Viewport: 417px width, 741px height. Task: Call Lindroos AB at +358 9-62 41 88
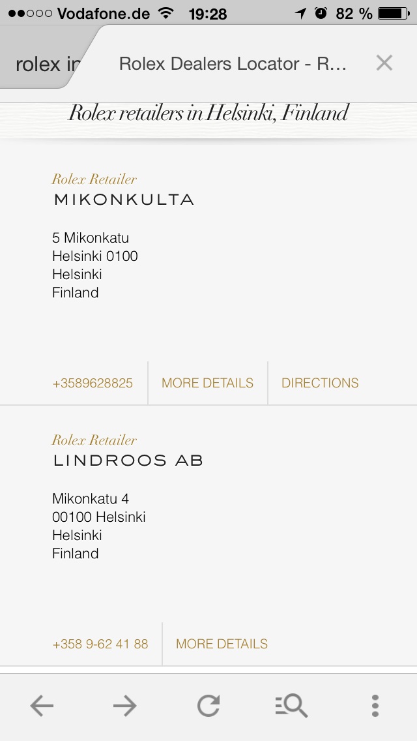pos(100,644)
